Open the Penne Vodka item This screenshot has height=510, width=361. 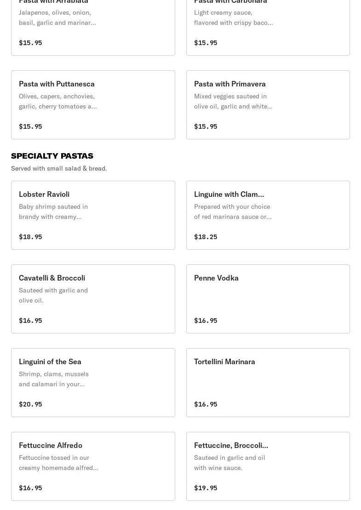click(x=268, y=298)
